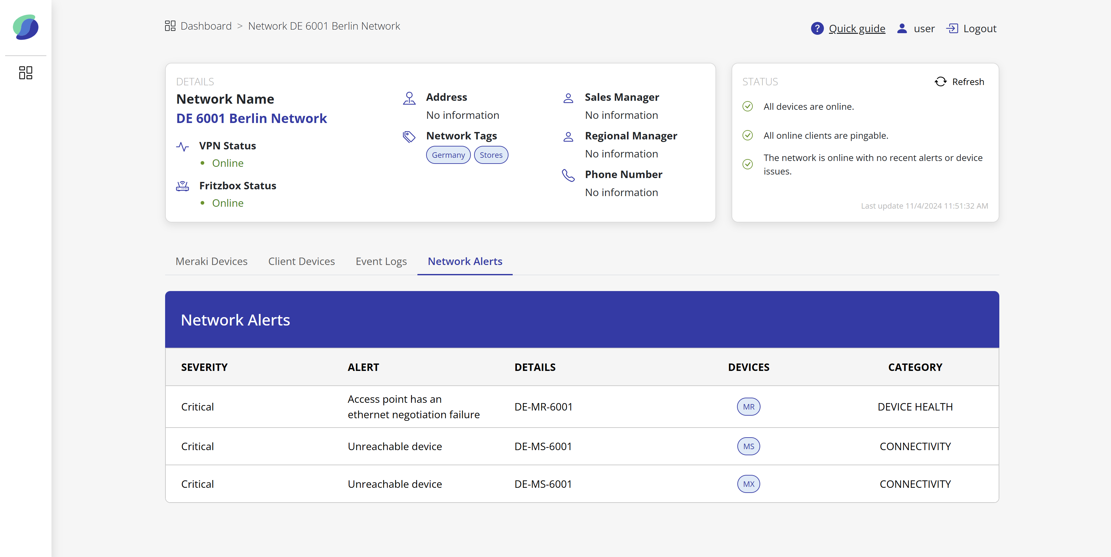Click the user profile icon
Screen dimensions: 1111x557
[x=902, y=28]
